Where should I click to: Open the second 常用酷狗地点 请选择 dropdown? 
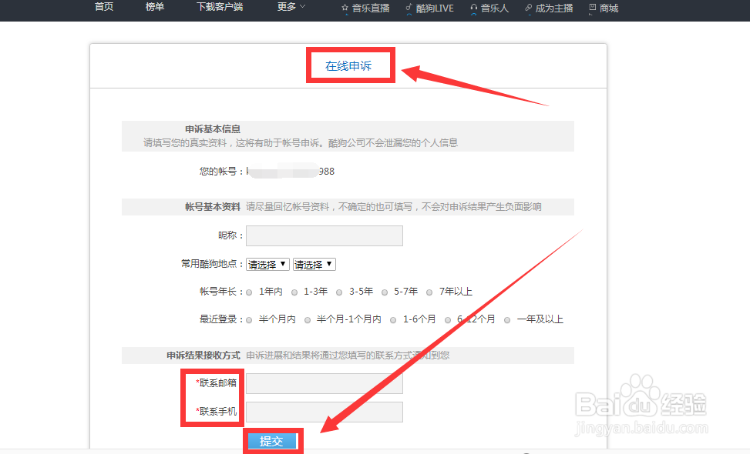tap(314, 265)
